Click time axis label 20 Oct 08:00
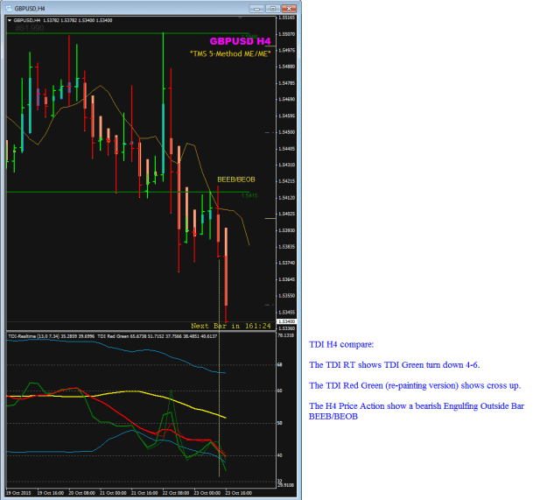547x500 pixels. (82, 493)
